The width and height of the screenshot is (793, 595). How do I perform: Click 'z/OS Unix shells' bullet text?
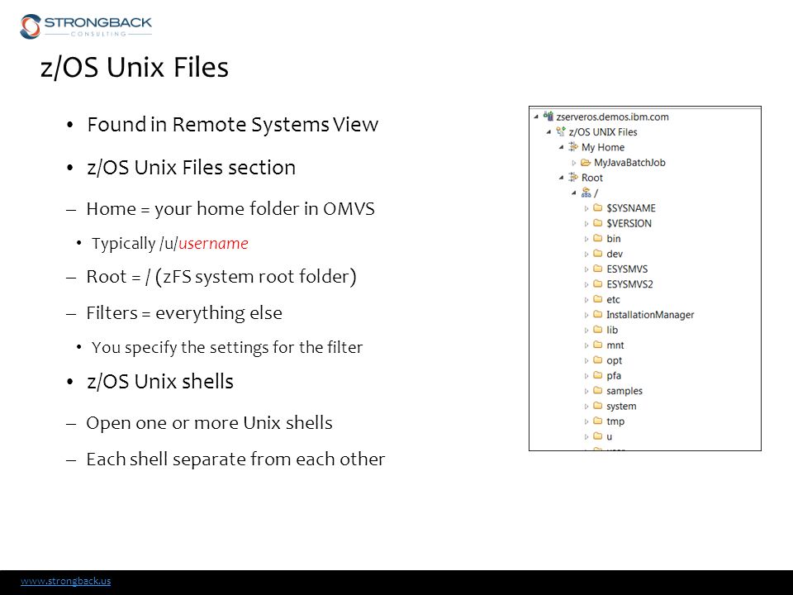160,382
